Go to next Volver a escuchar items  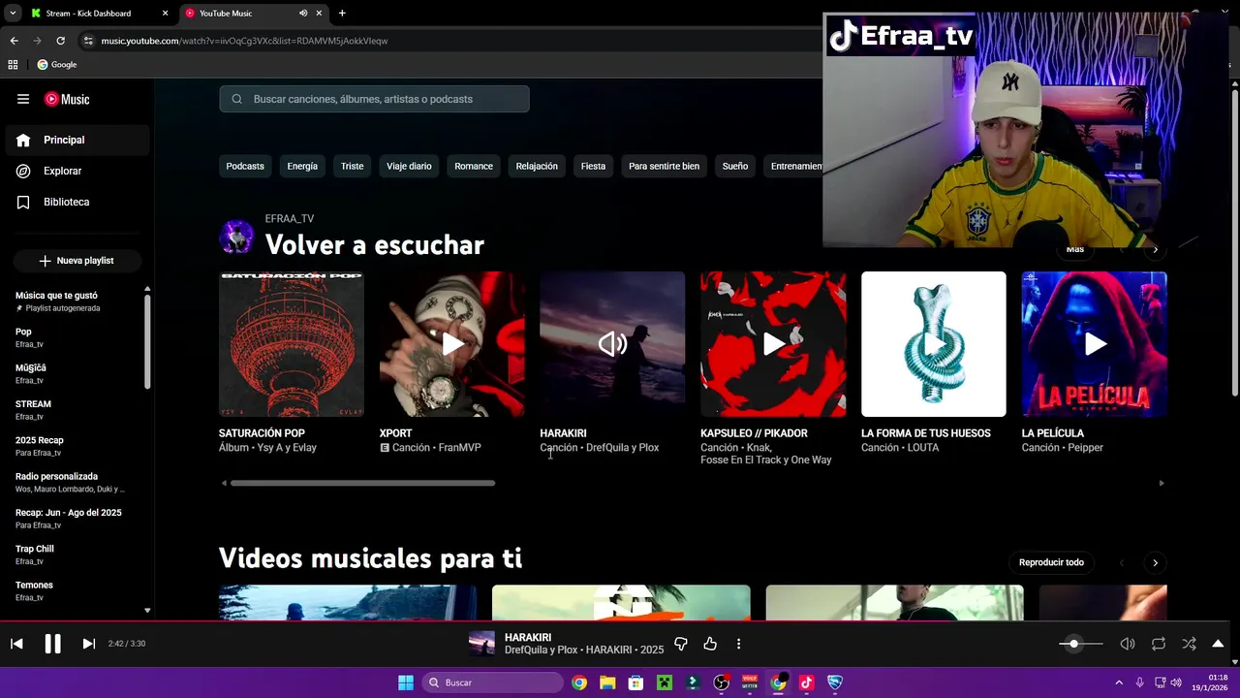point(1155,249)
